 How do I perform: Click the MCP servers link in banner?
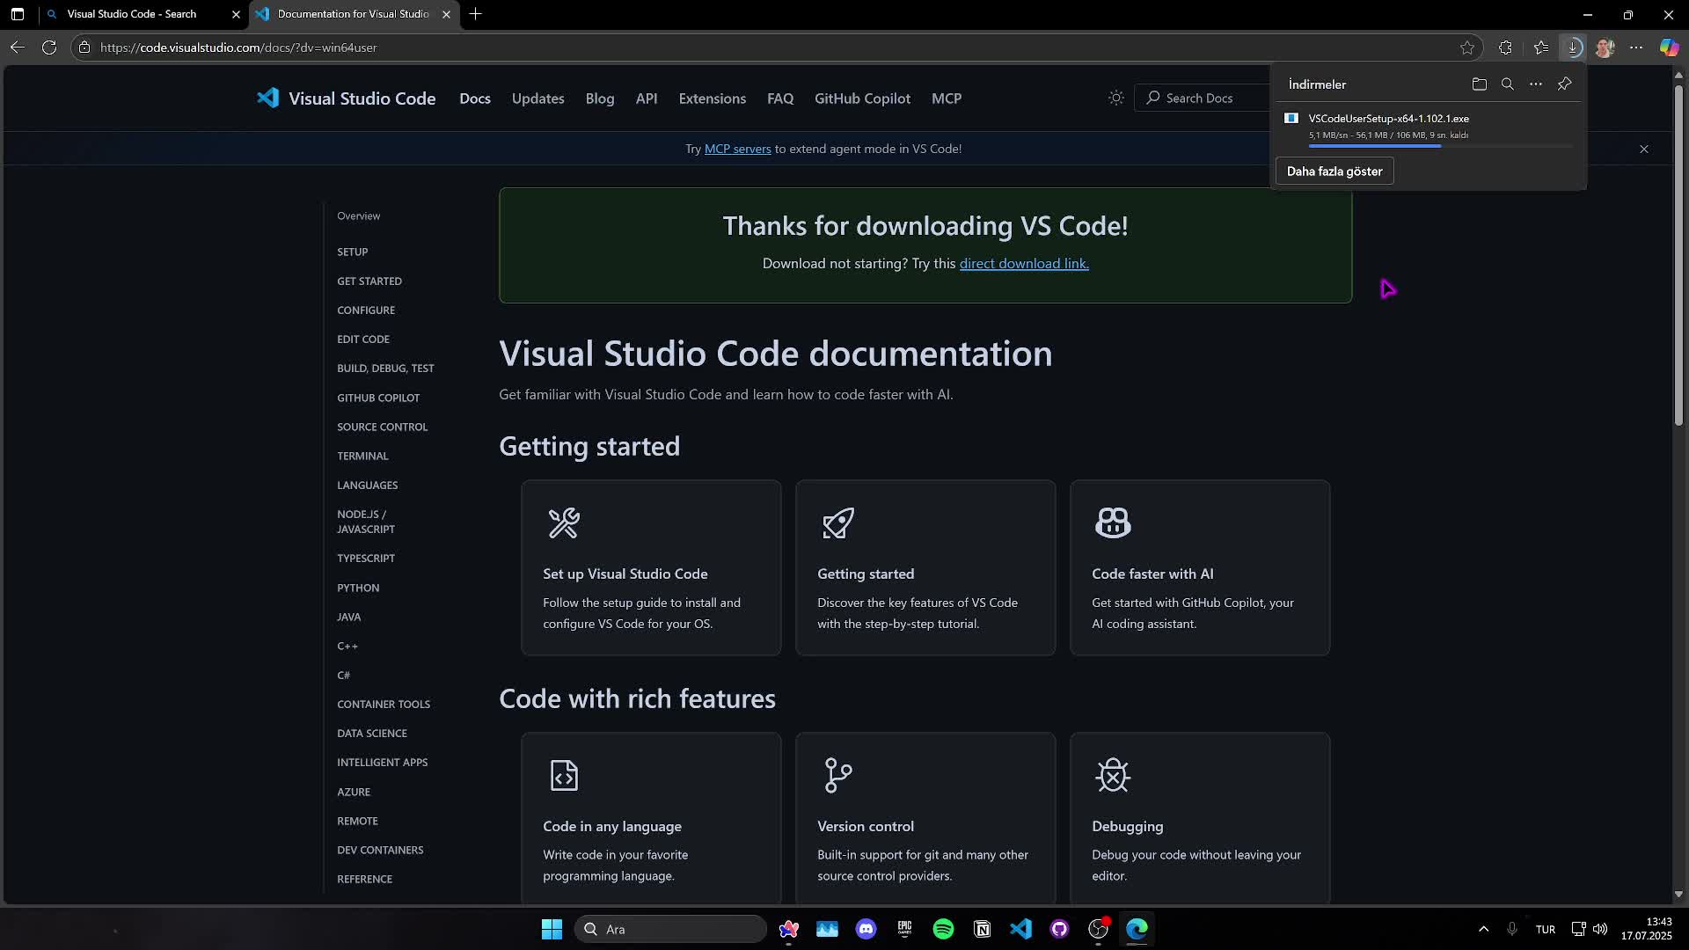pyautogui.click(x=737, y=149)
